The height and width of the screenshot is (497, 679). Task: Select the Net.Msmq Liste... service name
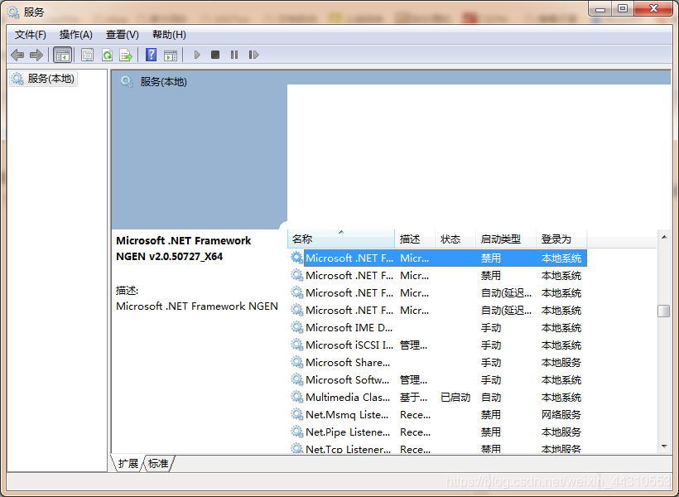click(x=347, y=414)
